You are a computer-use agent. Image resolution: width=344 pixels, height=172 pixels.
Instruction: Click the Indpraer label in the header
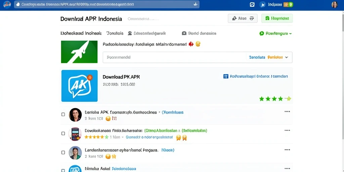(x=275, y=5)
